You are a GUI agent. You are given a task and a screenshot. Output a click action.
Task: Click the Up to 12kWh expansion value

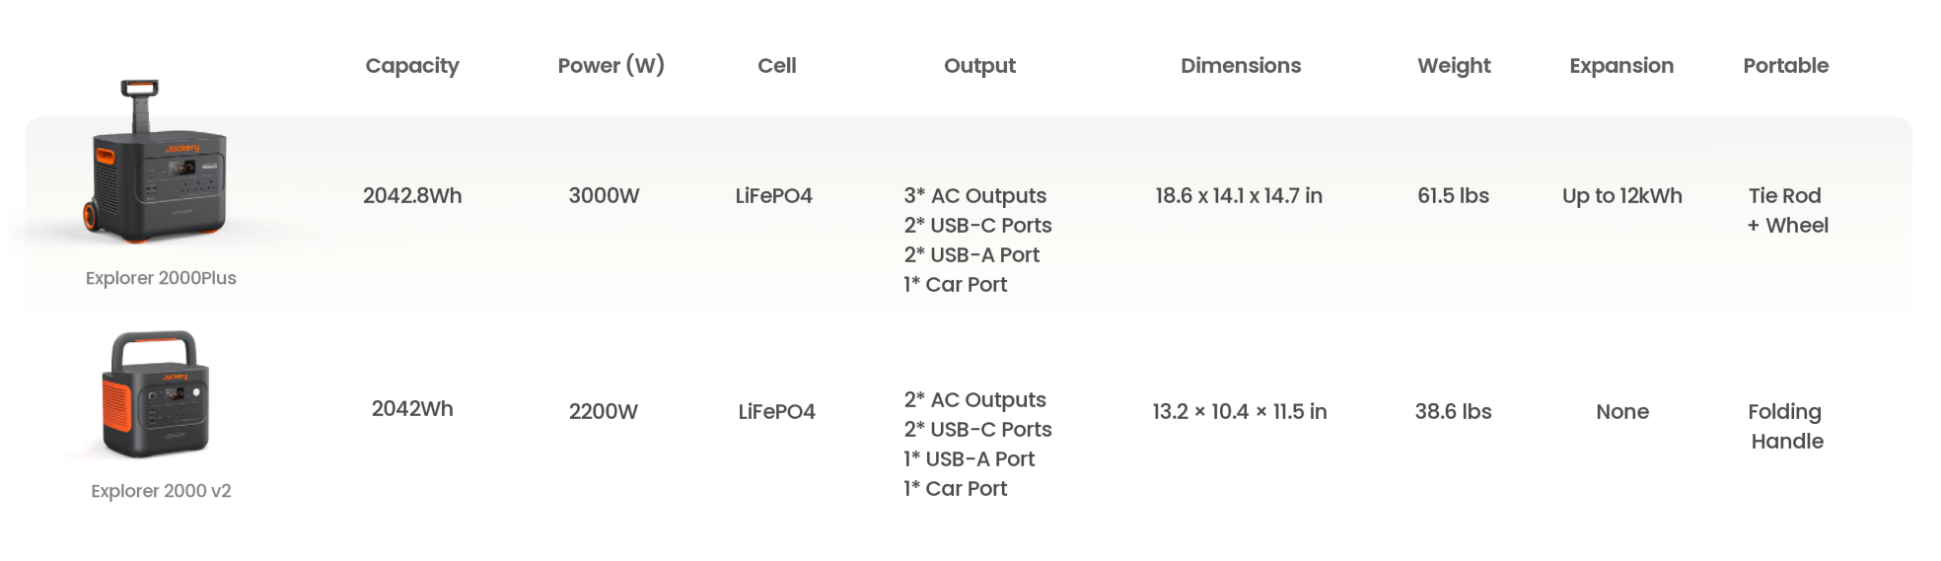pos(1622,196)
